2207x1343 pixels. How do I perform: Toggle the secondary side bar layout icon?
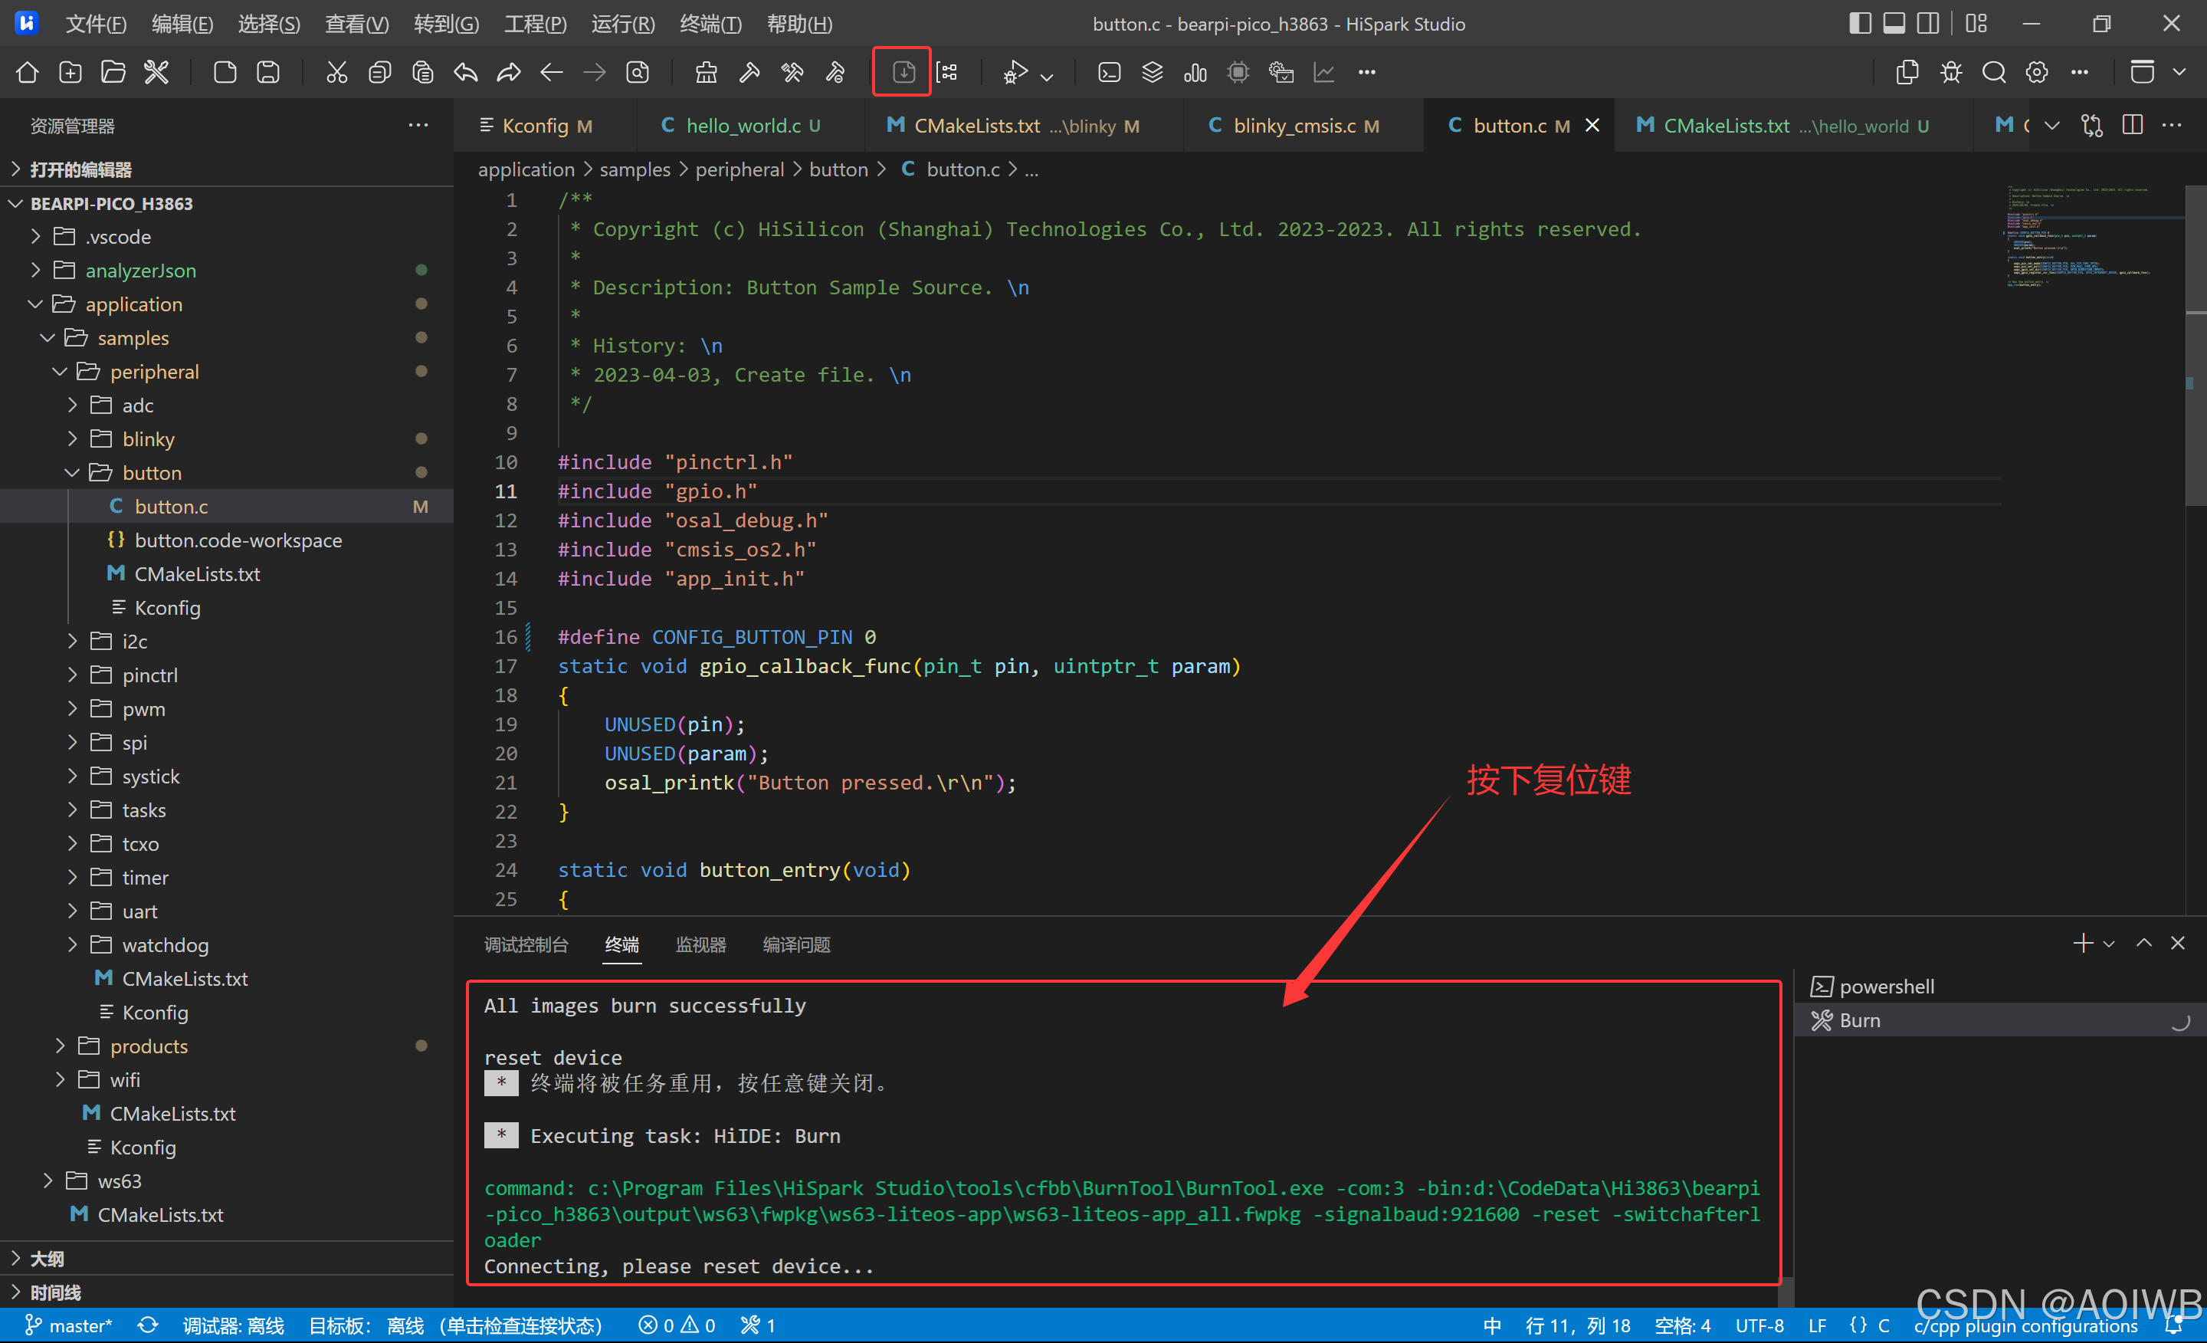[1927, 23]
